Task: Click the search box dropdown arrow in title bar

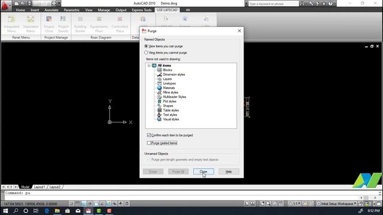Action: point(246,4)
